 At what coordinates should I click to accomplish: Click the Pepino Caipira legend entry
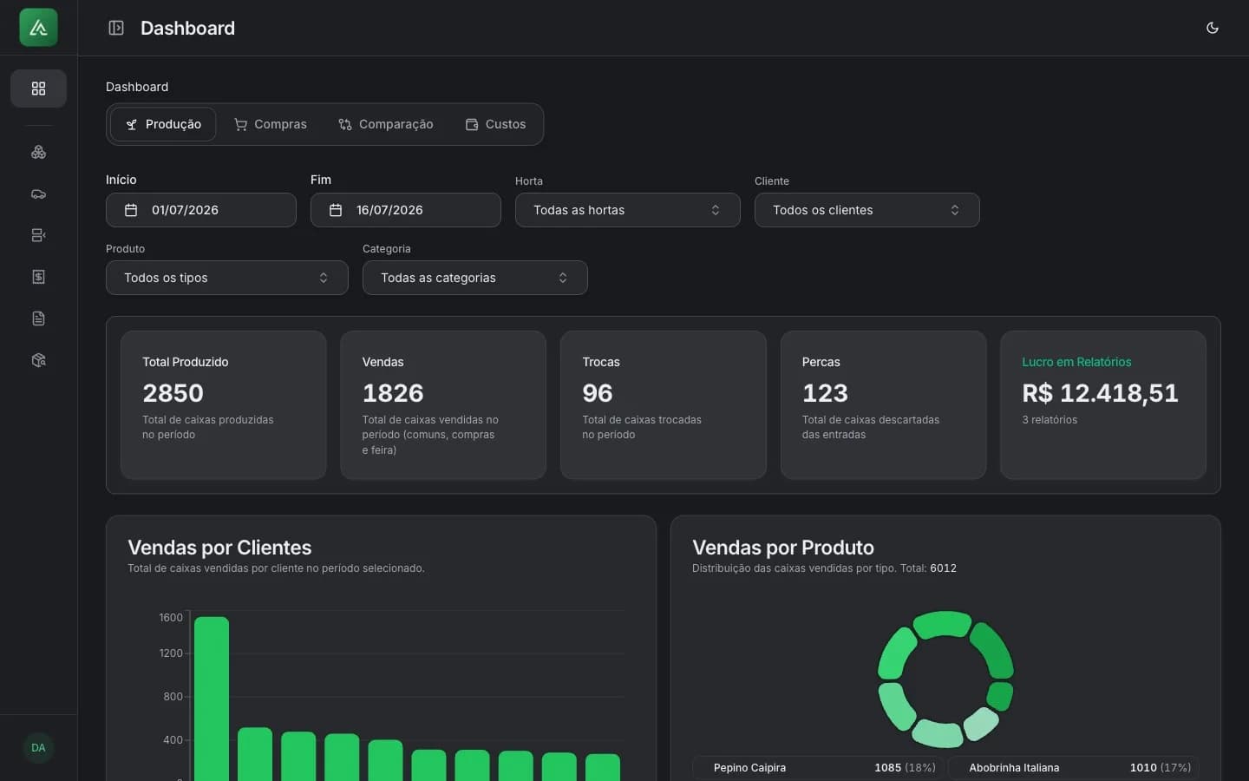(x=817, y=768)
